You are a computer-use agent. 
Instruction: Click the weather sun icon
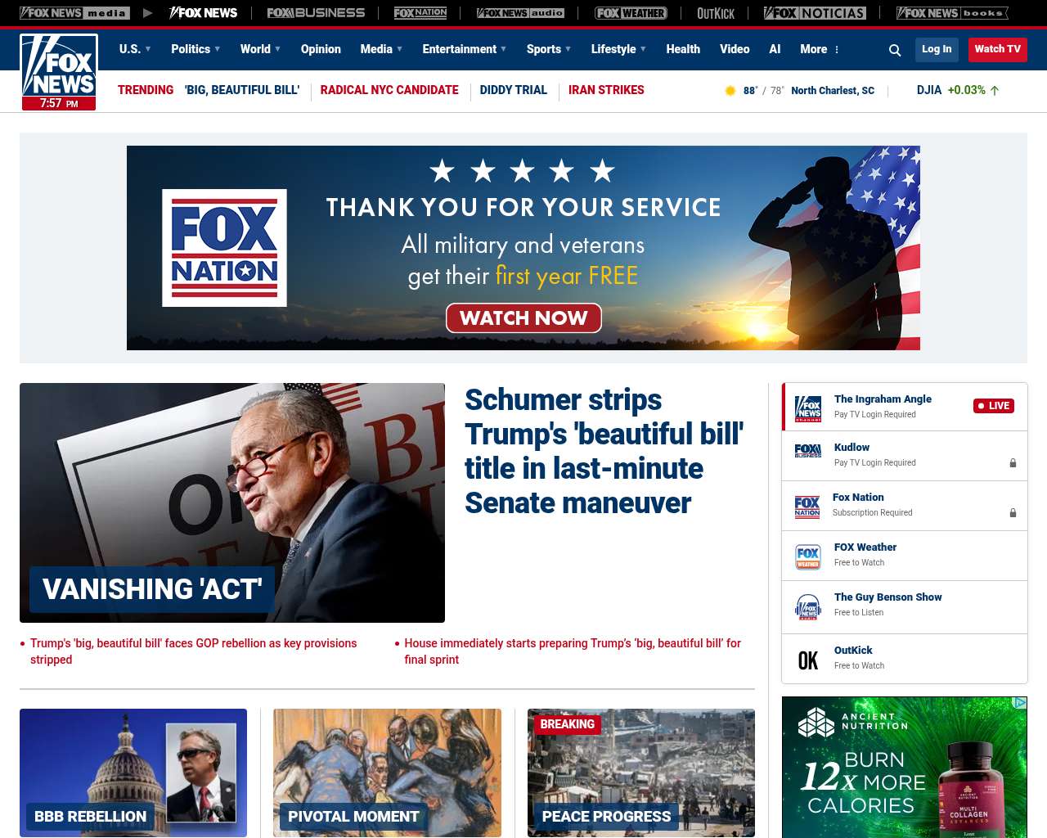[730, 91]
